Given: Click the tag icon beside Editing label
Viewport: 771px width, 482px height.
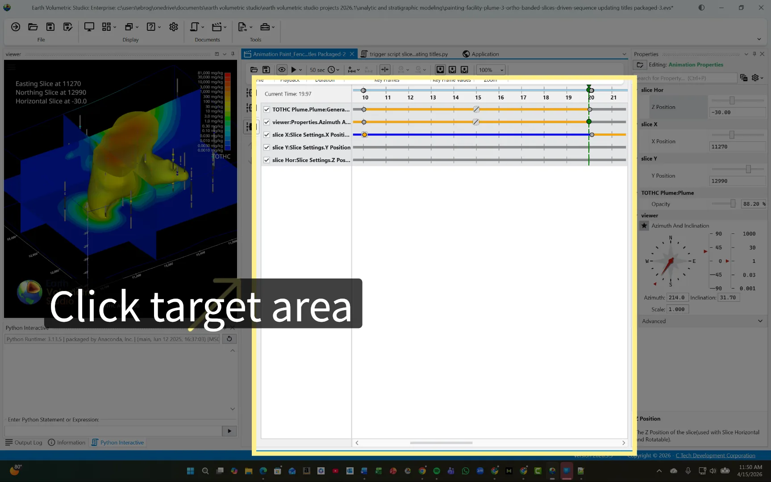Looking at the screenshot, I should [640, 65].
